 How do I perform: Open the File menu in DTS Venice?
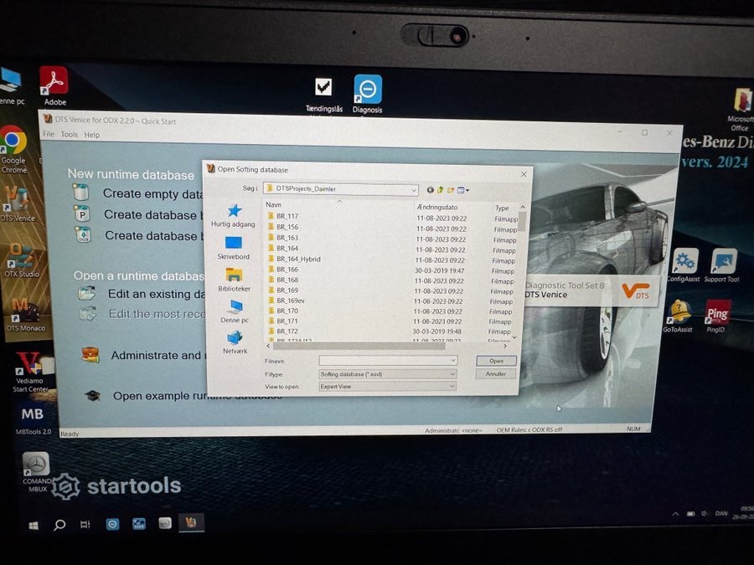48,135
